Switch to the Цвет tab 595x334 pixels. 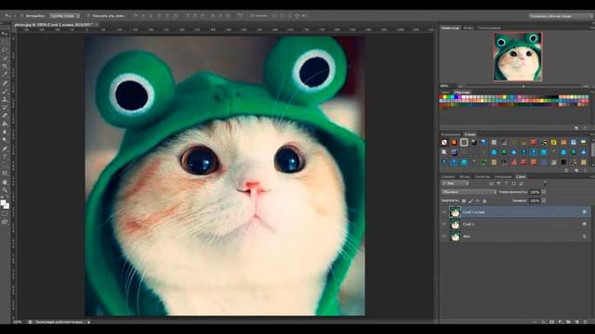pyautogui.click(x=445, y=93)
